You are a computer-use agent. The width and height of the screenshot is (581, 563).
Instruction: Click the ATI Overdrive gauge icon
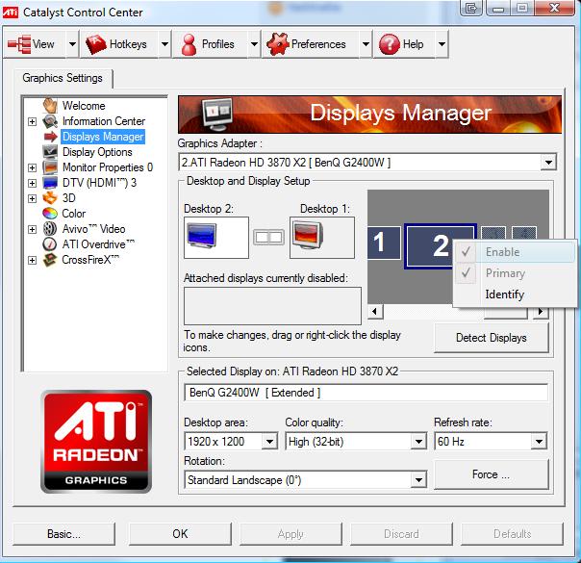(50, 244)
